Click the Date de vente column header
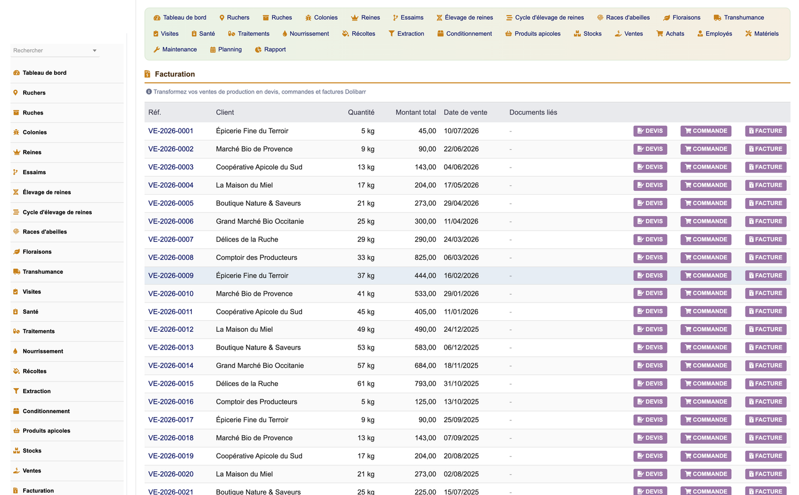This screenshot has height=495, width=799. click(x=466, y=112)
